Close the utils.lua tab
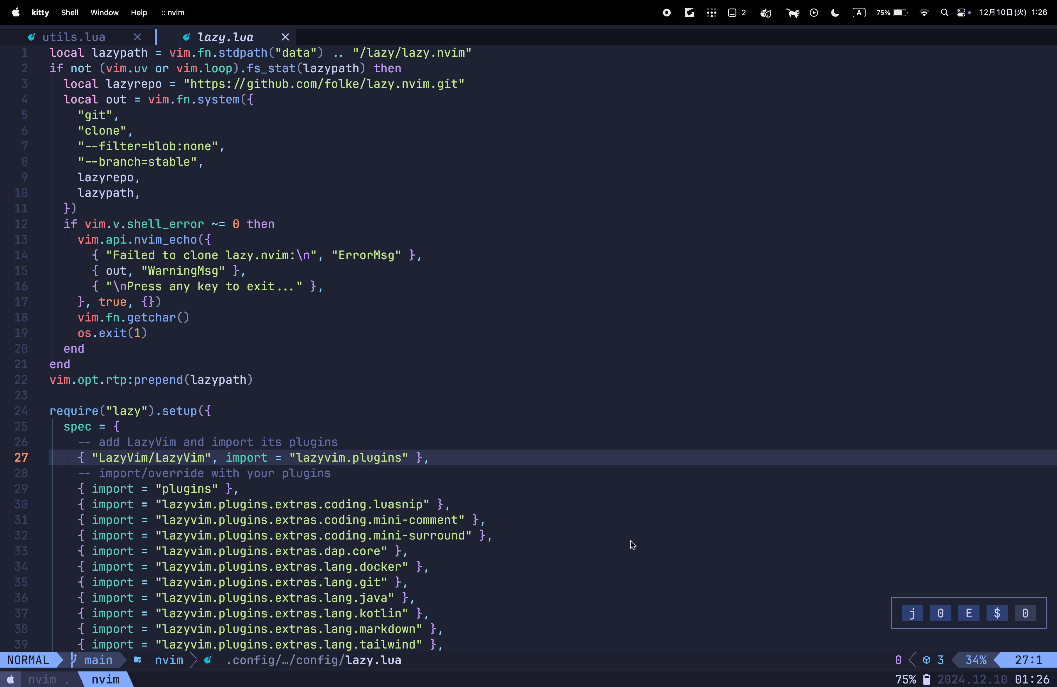 click(x=137, y=37)
